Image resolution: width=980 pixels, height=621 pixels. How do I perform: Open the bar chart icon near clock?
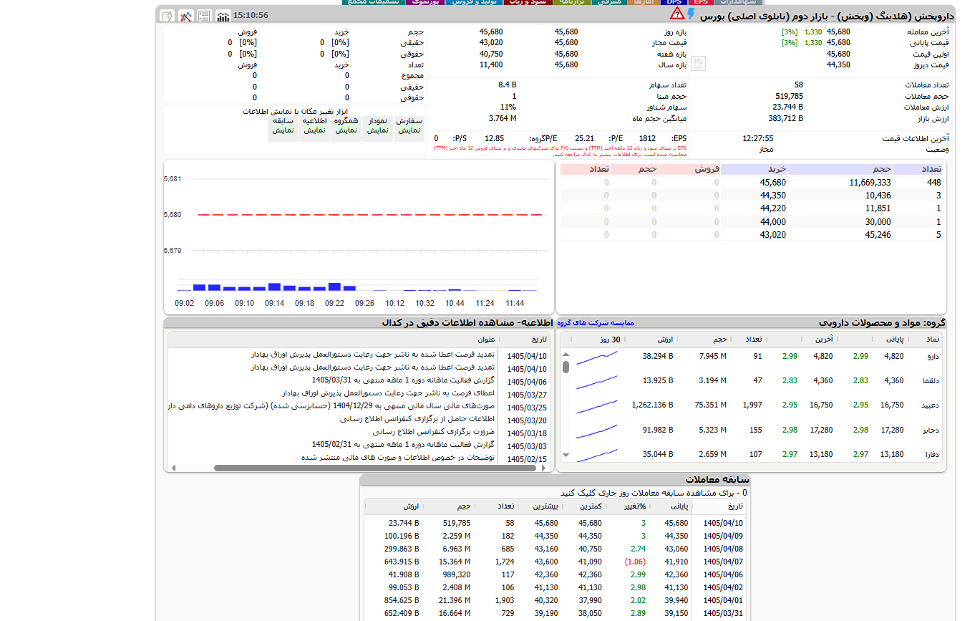coord(223,16)
